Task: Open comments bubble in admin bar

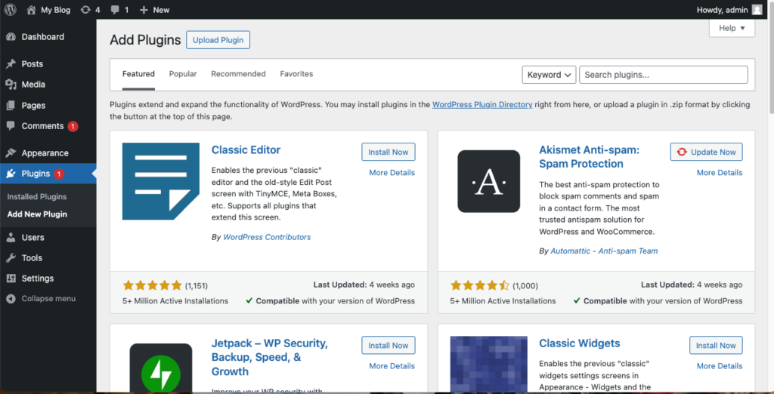Action: click(119, 10)
